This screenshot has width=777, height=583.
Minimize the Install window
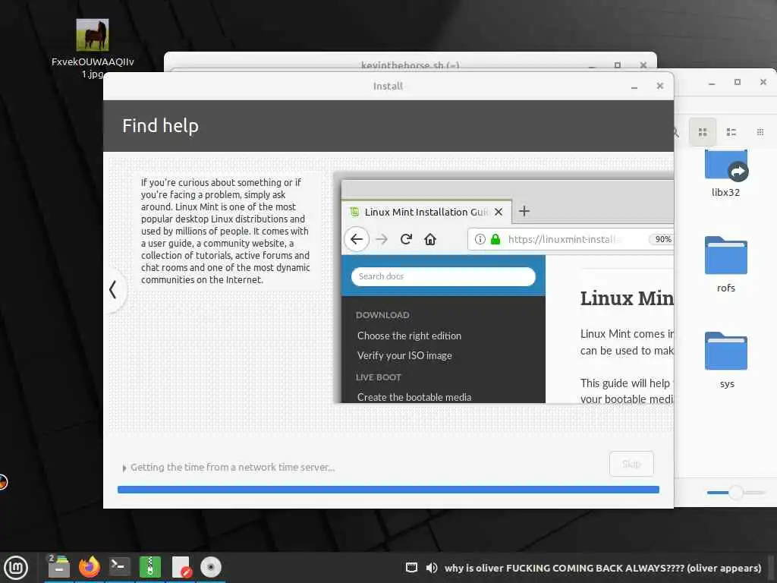point(634,87)
